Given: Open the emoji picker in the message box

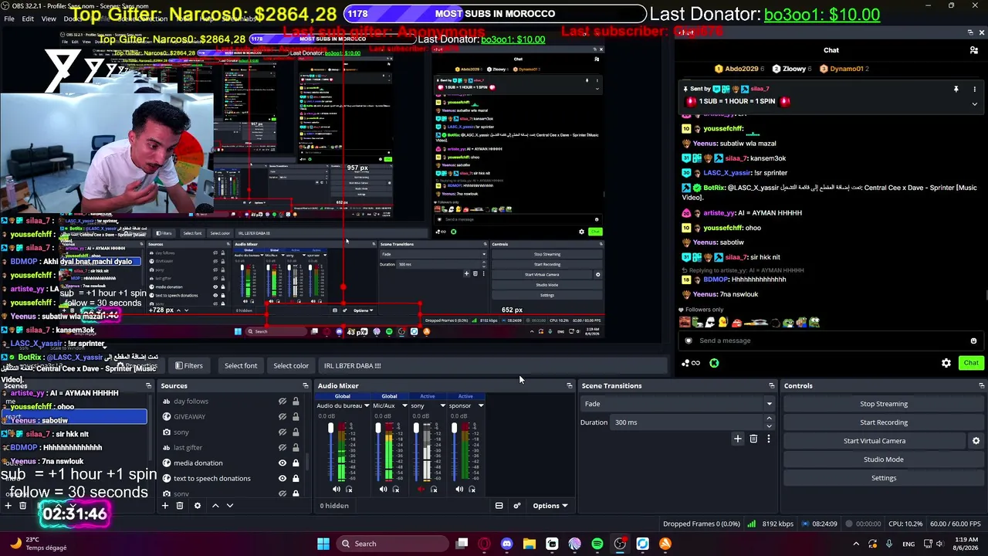Looking at the screenshot, I should [973, 341].
